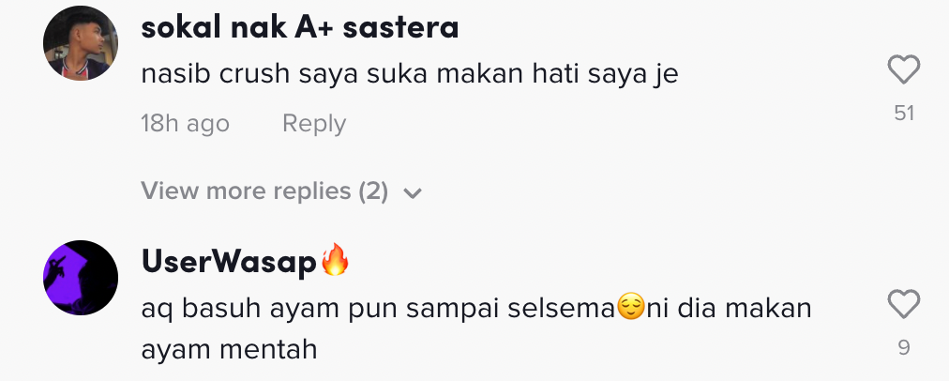Image resolution: width=949 pixels, height=381 pixels.
Task: Expand replies using the down chevron
Action: pyautogui.click(x=412, y=193)
